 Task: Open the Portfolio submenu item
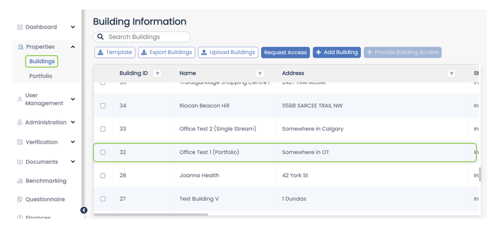41,76
